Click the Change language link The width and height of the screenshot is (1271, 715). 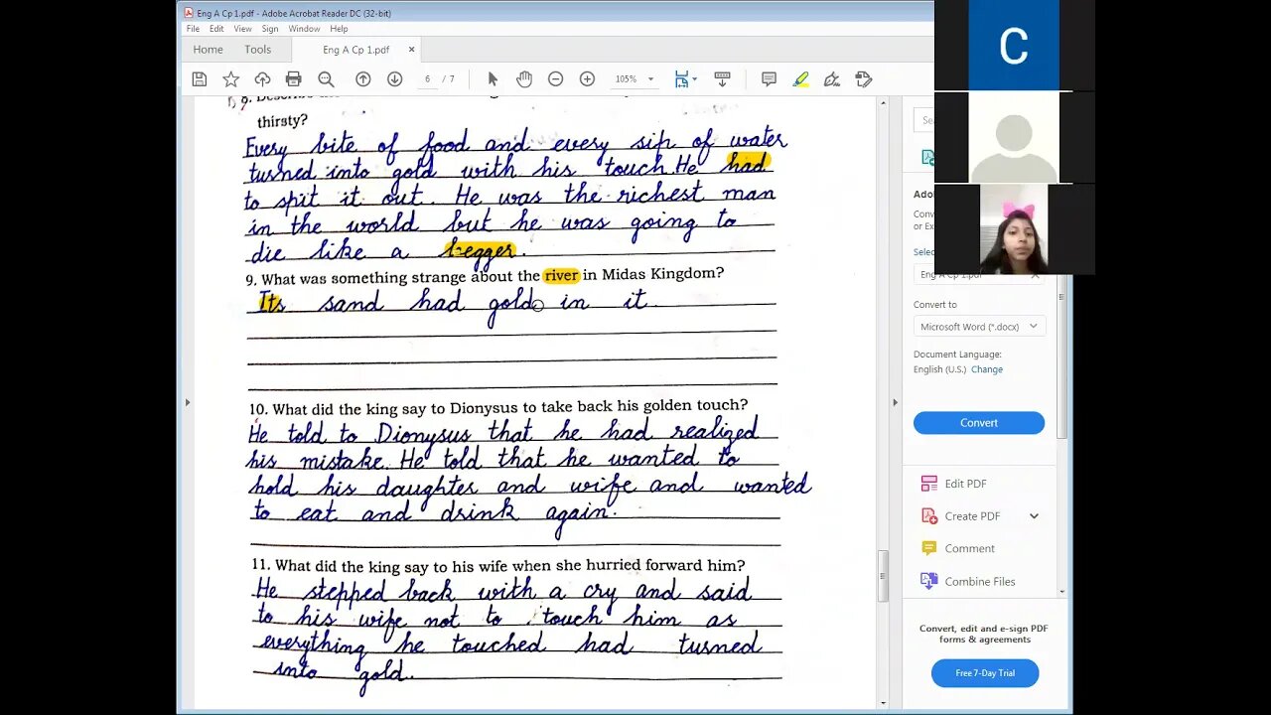click(x=987, y=369)
